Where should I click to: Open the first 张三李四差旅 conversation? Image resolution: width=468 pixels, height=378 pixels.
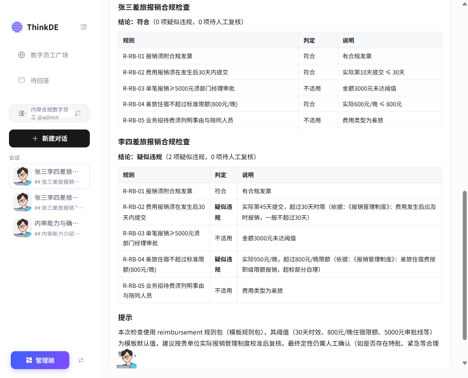click(49, 176)
